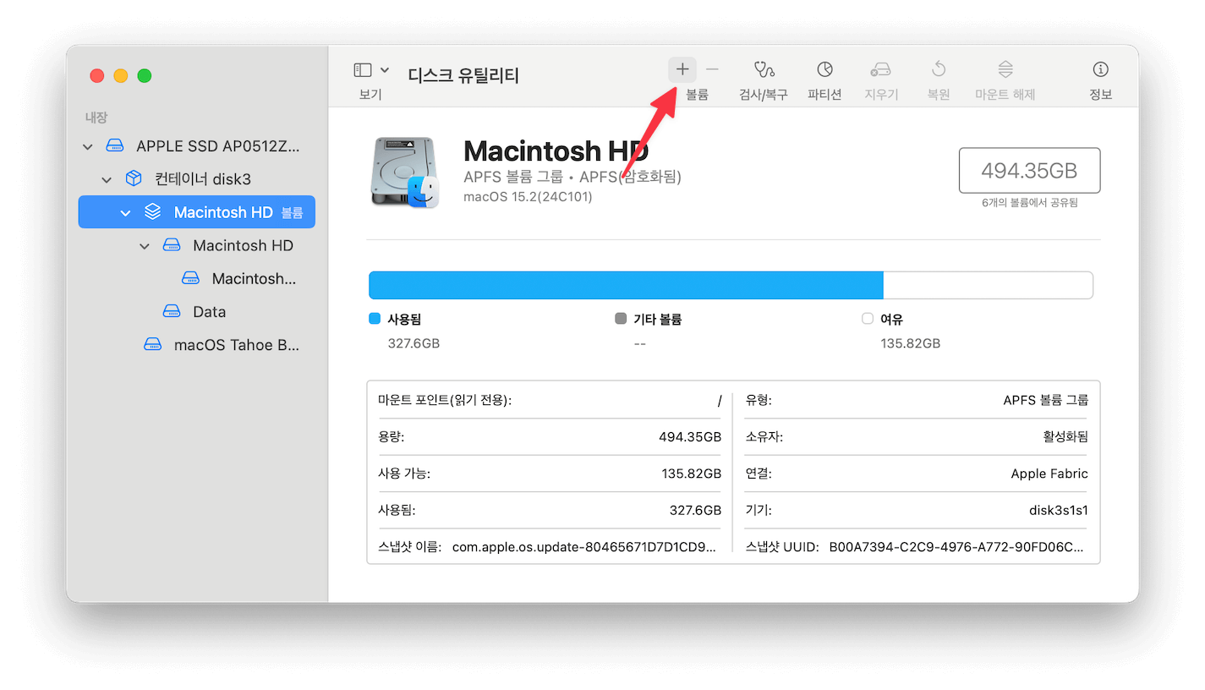Click the add volume plus button
The image size is (1205, 690).
pyautogui.click(x=682, y=69)
